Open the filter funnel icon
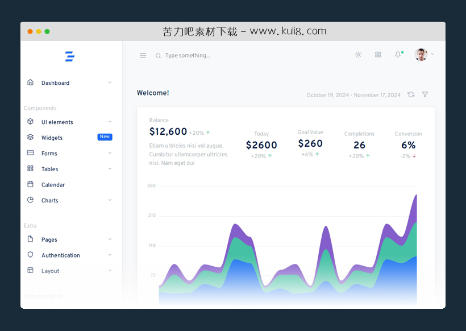 [x=425, y=95]
